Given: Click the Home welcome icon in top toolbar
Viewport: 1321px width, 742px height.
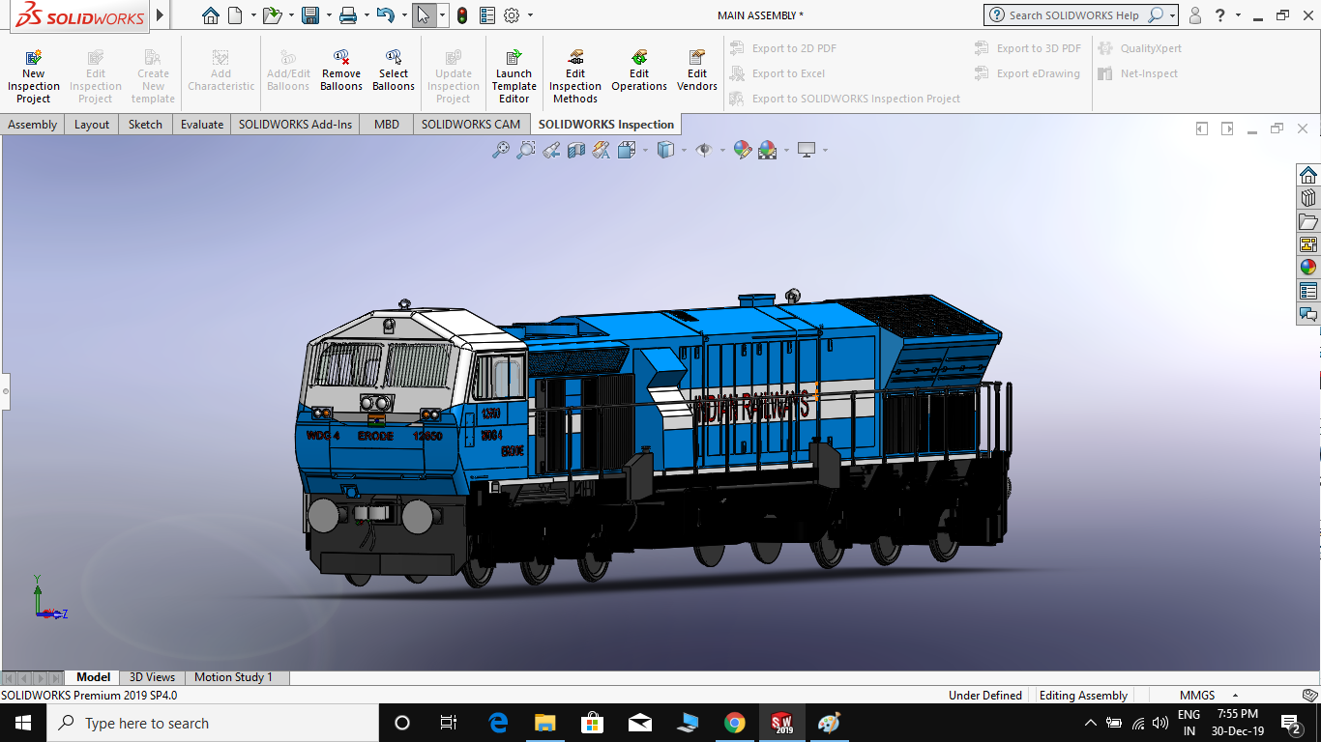Looking at the screenshot, I should click(211, 15).
